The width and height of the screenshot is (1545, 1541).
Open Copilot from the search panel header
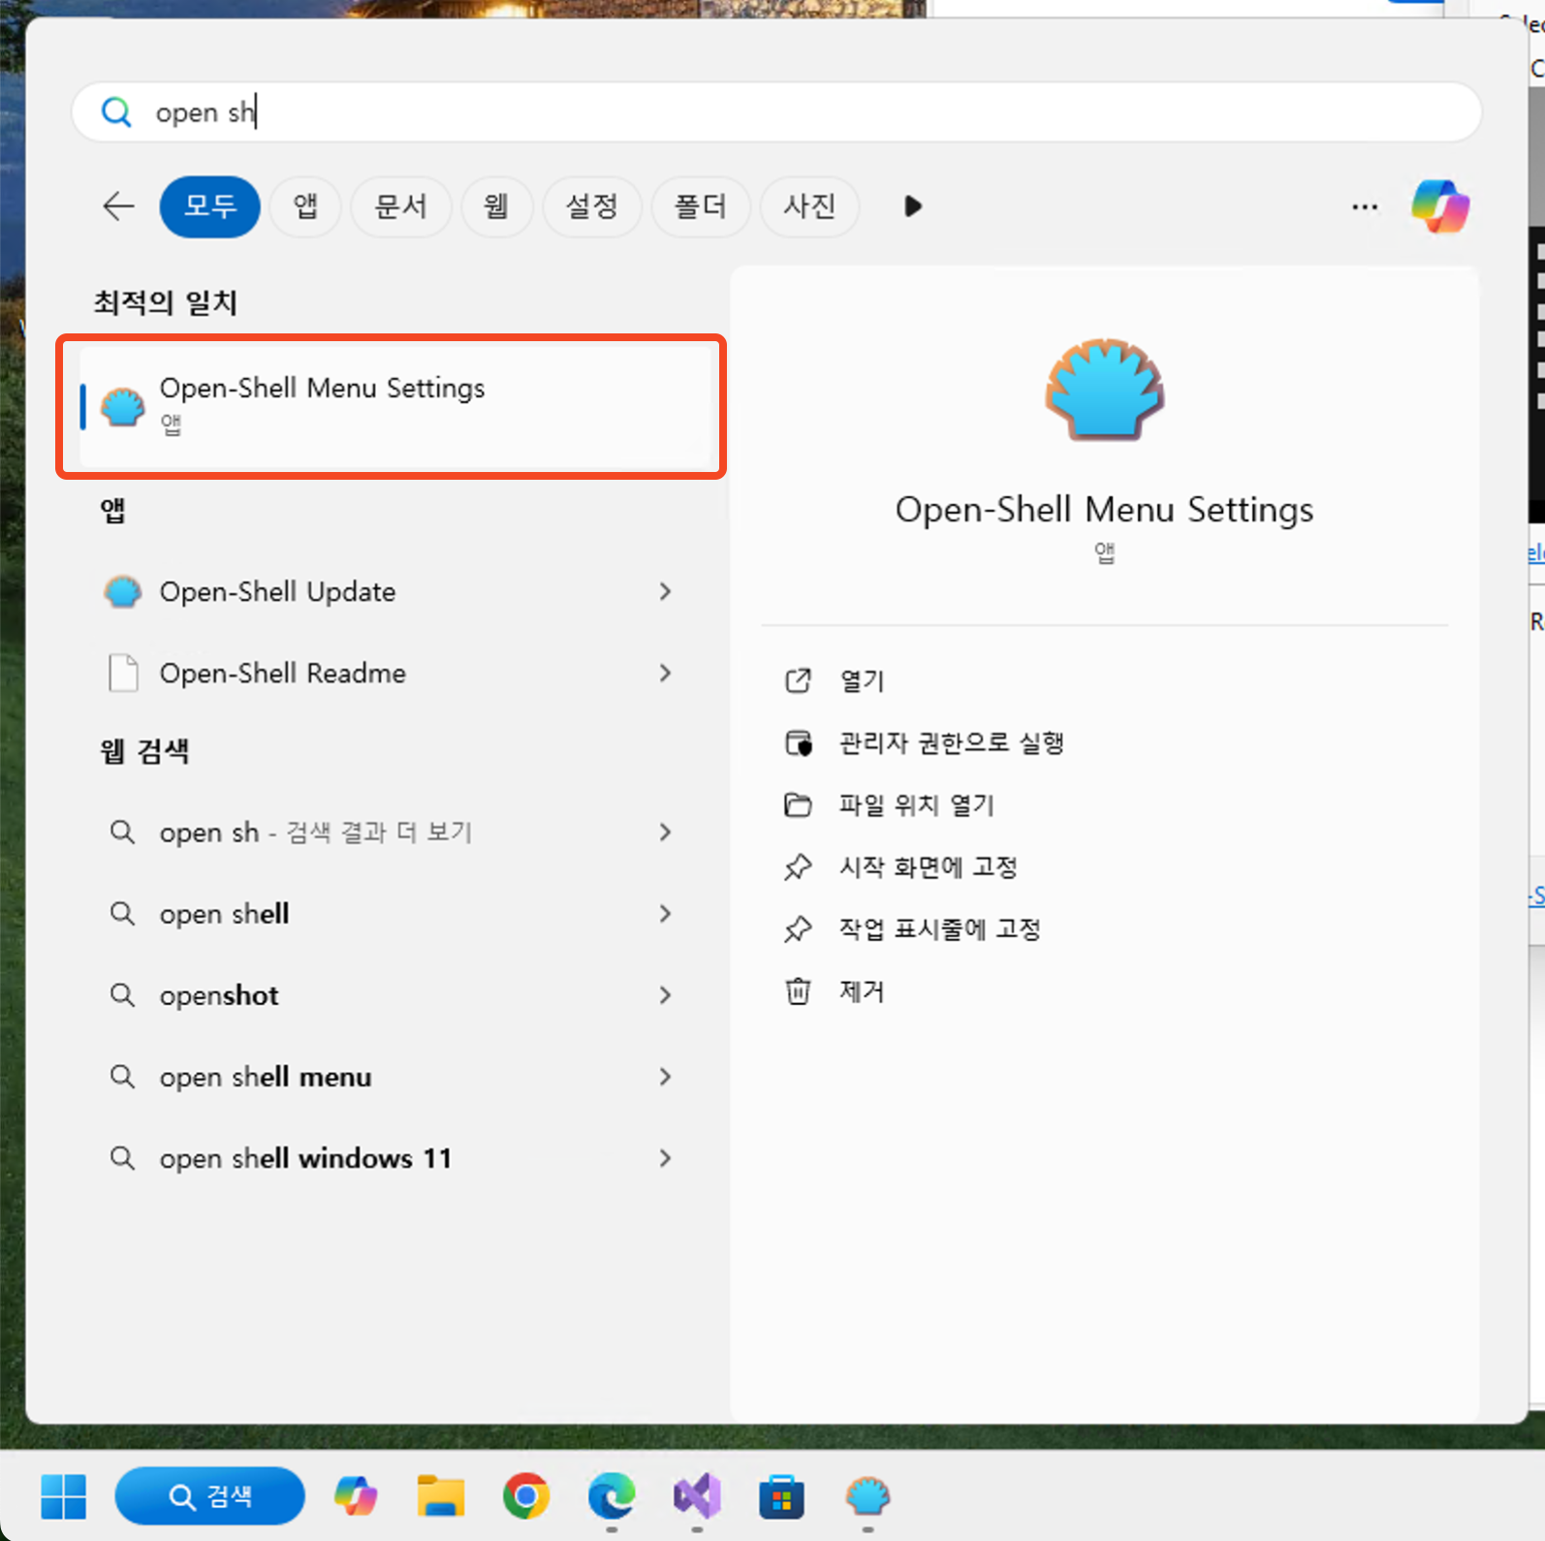[1440, 206]
